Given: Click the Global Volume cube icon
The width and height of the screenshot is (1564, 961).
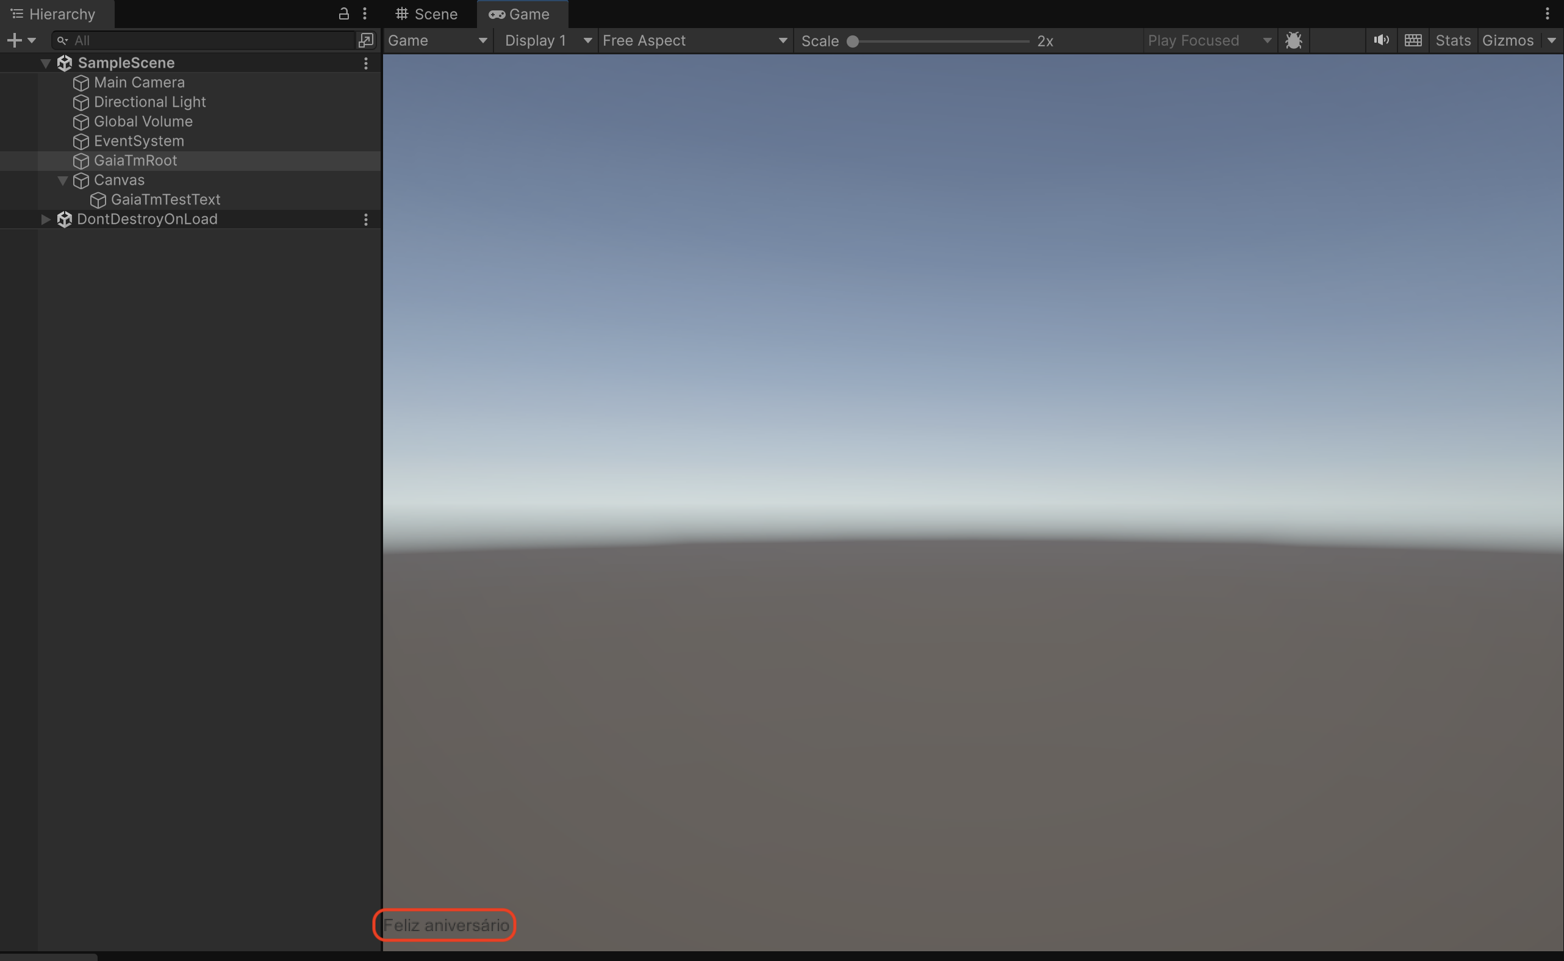Looking at the screenshot, I should coord(81,122).
